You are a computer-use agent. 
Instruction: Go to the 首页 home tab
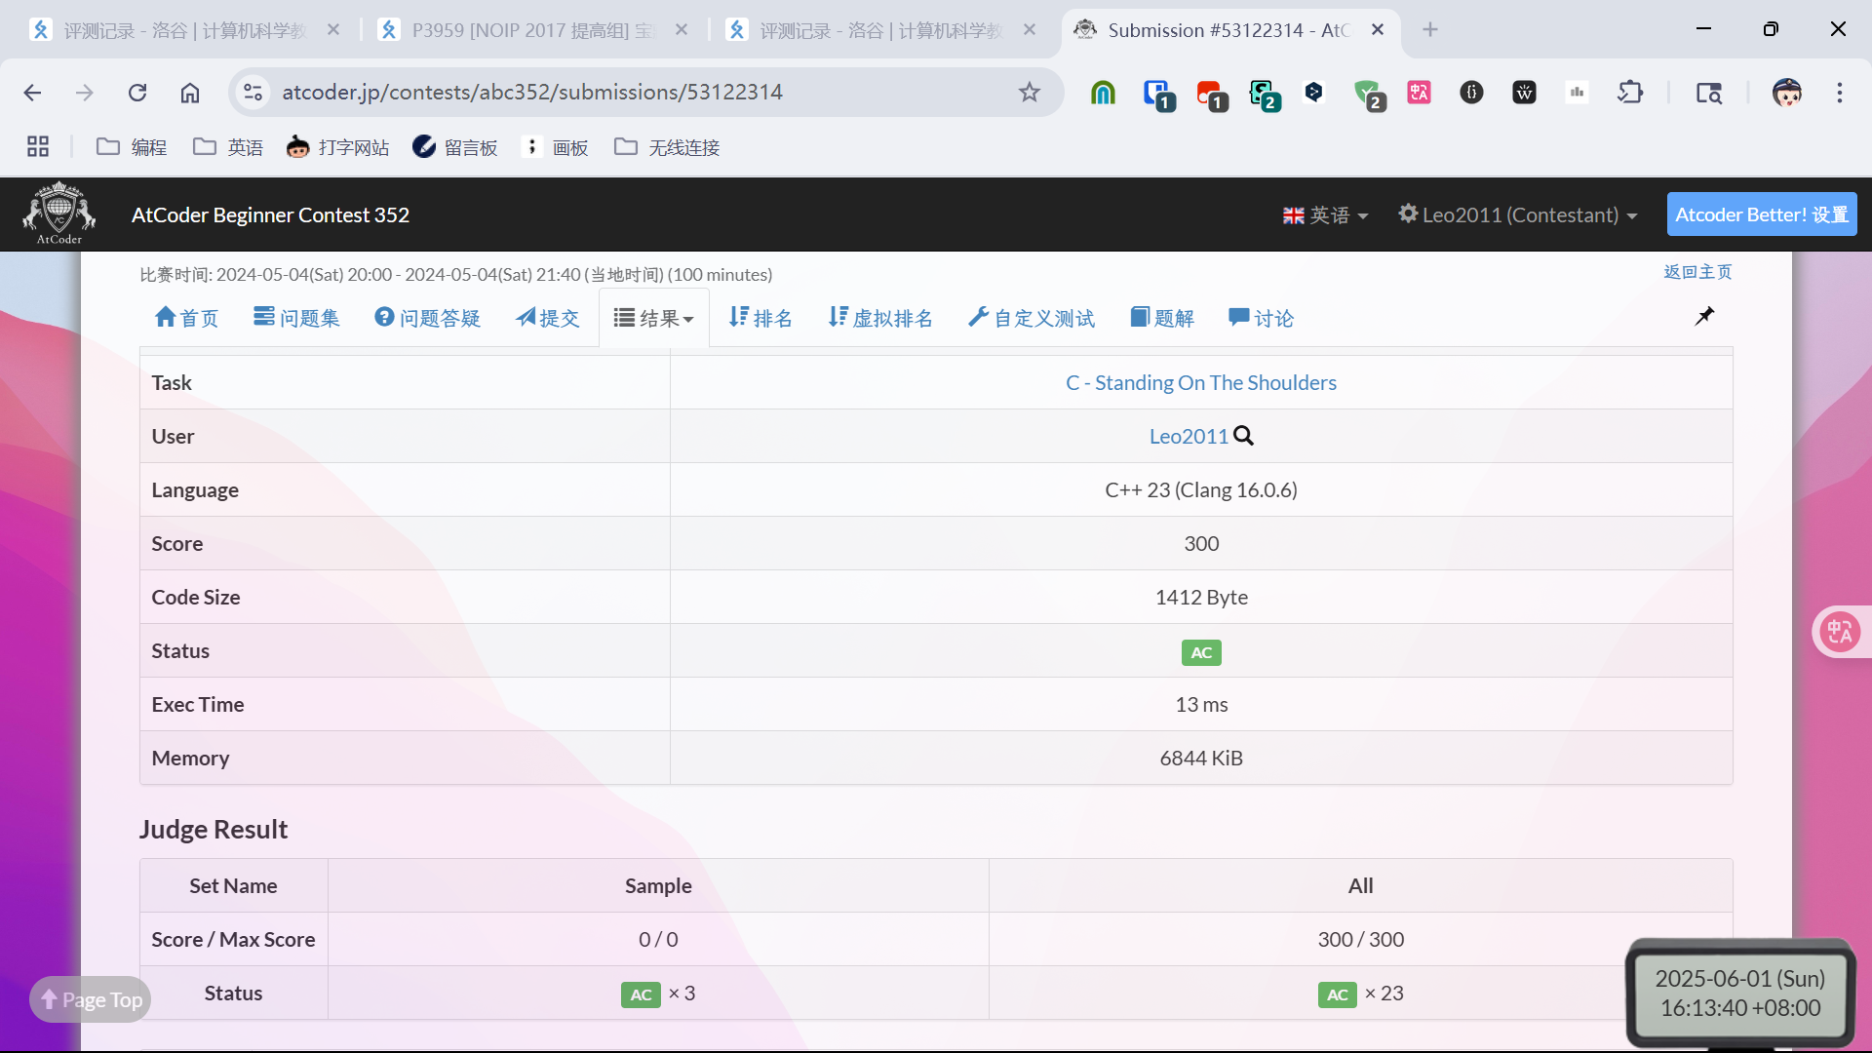pos(186,318)
